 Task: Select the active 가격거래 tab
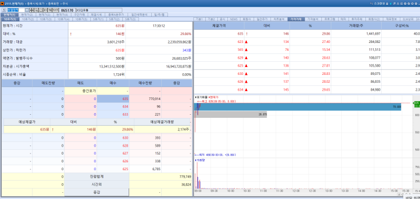(x=296, y=19)
